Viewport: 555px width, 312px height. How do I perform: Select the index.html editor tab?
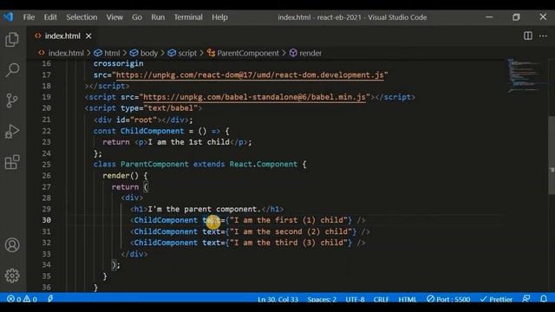(62, 36)
